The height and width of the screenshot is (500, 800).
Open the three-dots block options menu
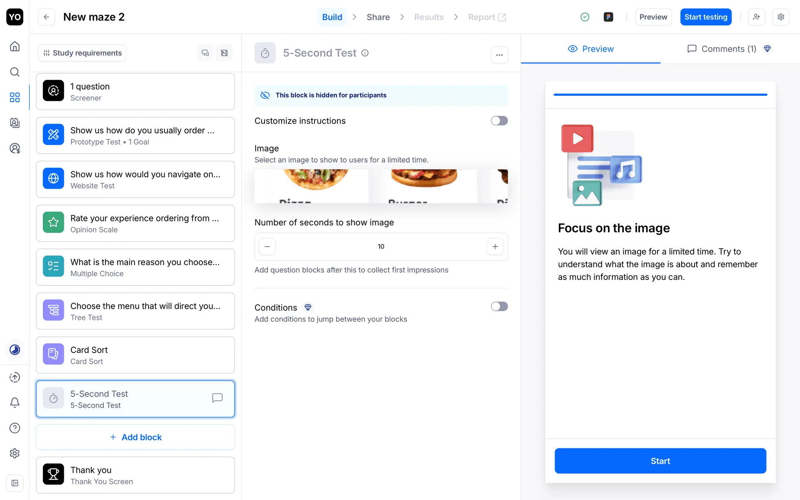[499, 55]
